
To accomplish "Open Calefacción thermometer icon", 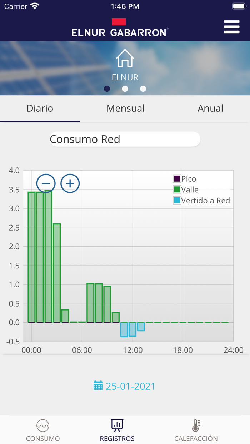I will [196, 426].
